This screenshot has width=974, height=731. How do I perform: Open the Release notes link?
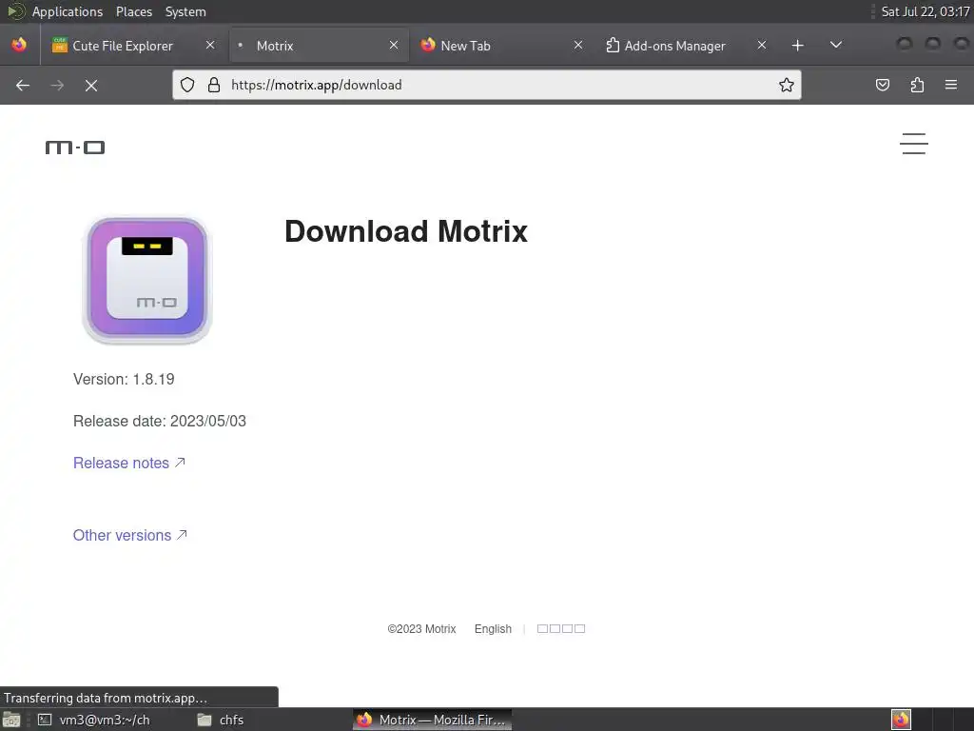pyautogui.click(x=129, y=464)
